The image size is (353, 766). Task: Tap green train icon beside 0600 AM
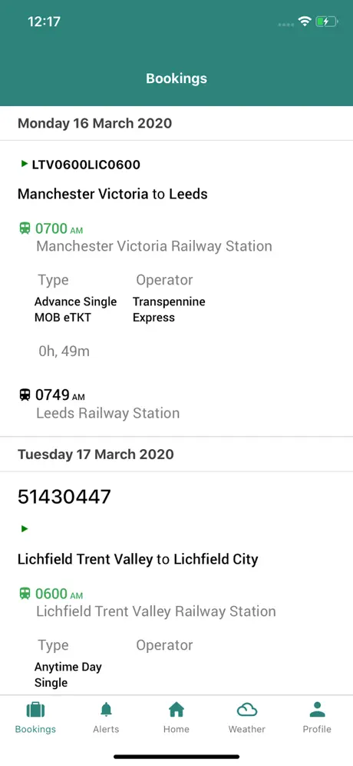[25, 594]
